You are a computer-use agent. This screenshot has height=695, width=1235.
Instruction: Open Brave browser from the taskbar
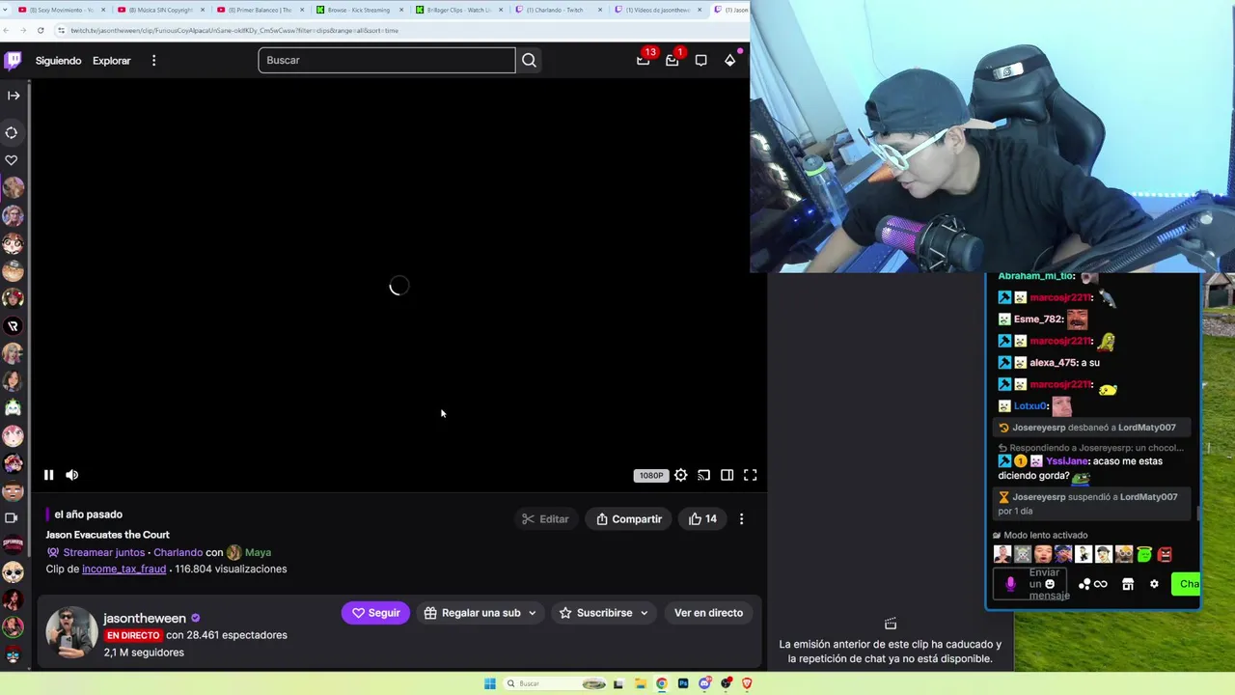(x=747, y=683)
